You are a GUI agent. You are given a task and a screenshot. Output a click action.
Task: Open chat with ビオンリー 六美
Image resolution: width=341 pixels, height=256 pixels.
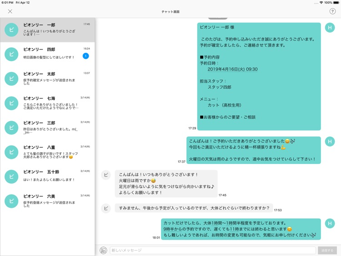click(x=47, y=201)
